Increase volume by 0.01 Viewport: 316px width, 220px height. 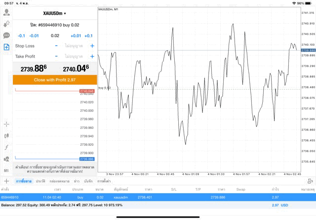click(76, 36)
